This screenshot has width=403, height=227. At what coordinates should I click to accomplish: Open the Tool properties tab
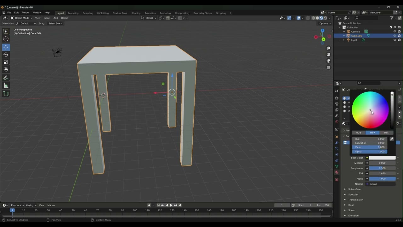coord(337,91)
